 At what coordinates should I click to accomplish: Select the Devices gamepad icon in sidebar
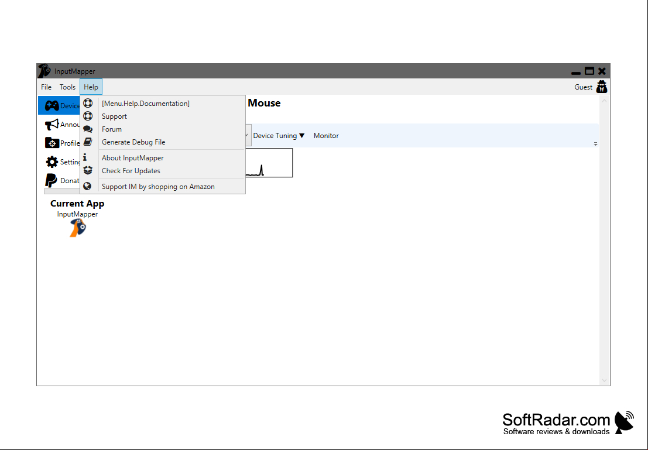(52, 106)
